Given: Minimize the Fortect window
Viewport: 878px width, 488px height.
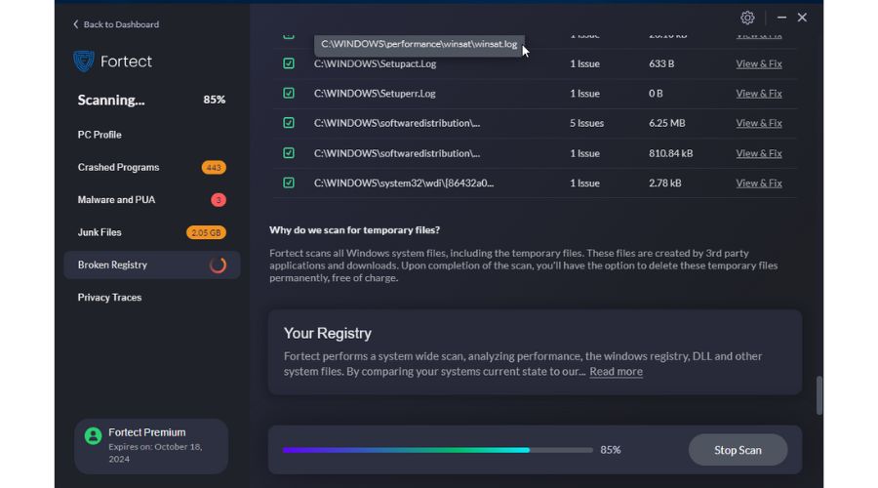Looking at the screenshot, I should tap(780, 18).
